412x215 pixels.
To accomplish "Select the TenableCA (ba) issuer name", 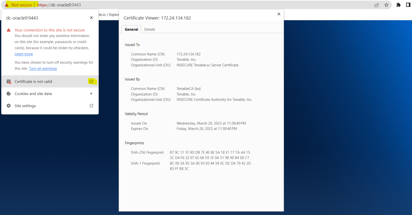I will click(x=189, y=89).
